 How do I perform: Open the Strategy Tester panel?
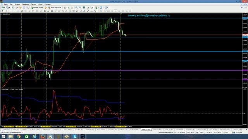tap(28, 8)
